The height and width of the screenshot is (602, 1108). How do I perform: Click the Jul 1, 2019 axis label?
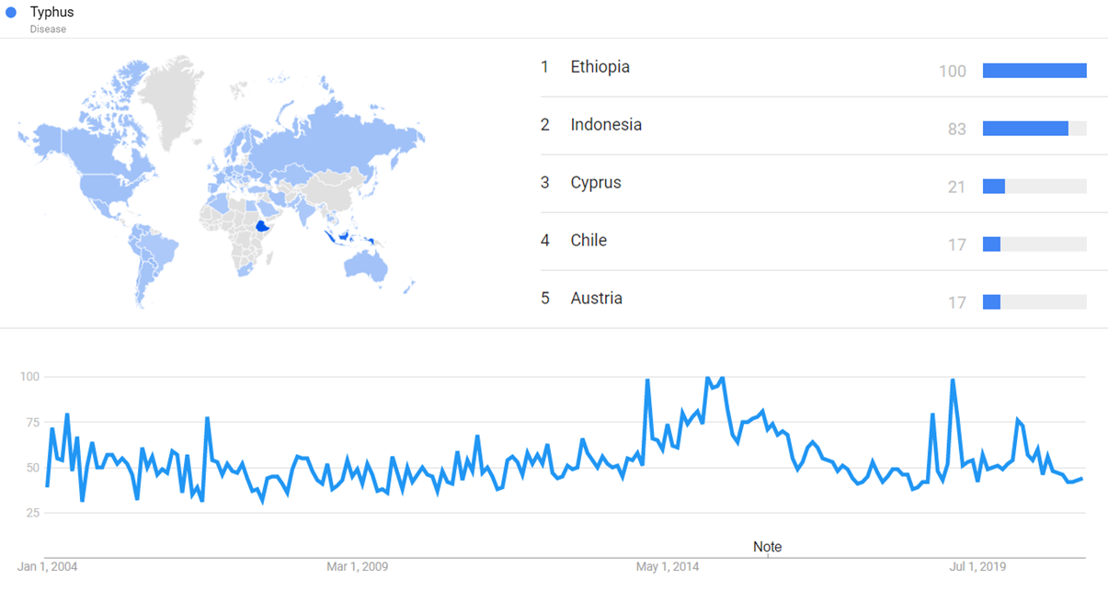(977, 567)
